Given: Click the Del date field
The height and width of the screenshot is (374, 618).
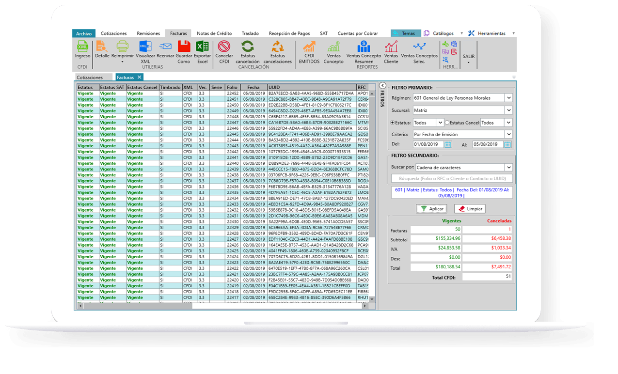Looking at the screenshot, I should click(429, 144).
